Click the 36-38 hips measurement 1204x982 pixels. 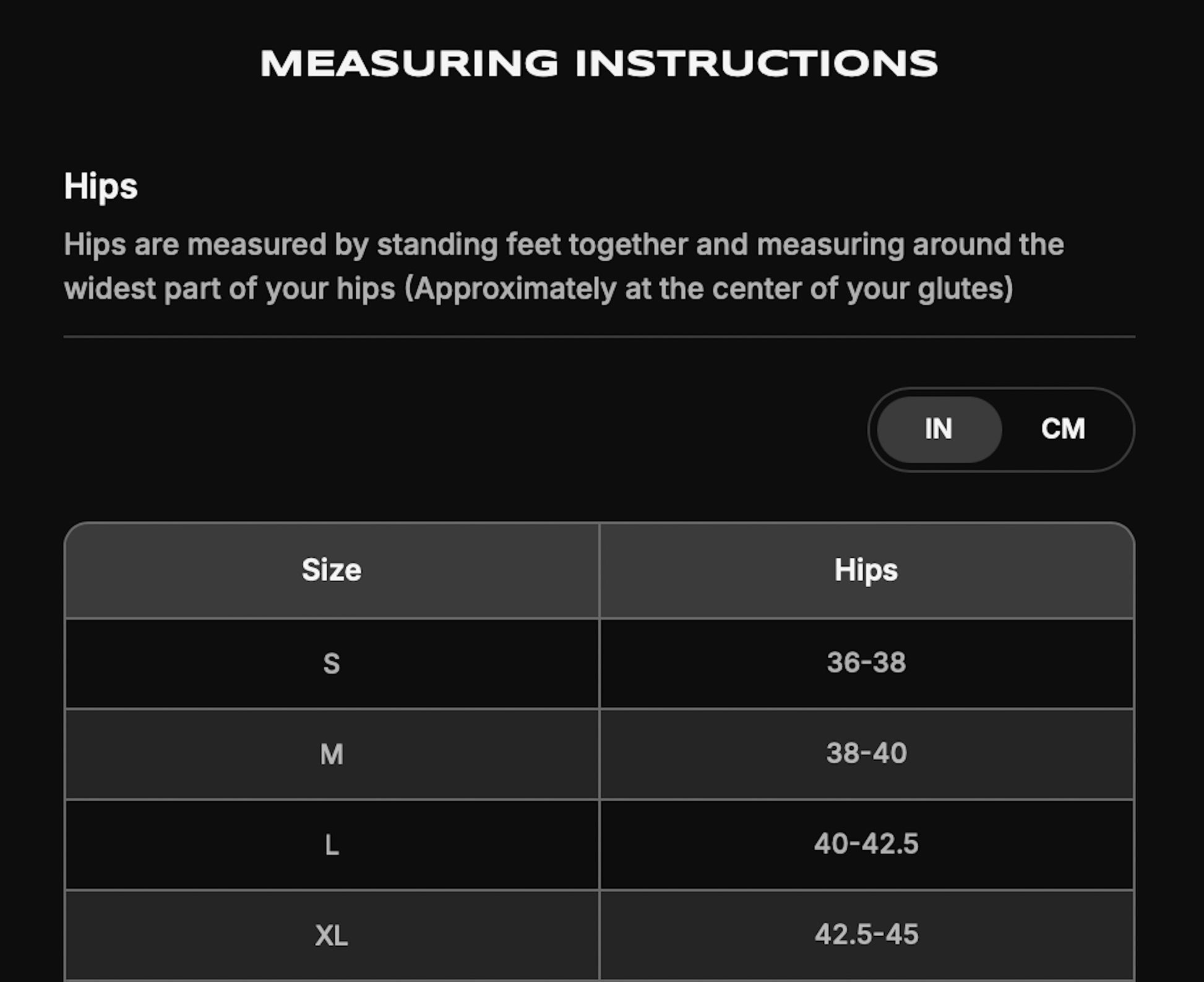tap(866, 663)
